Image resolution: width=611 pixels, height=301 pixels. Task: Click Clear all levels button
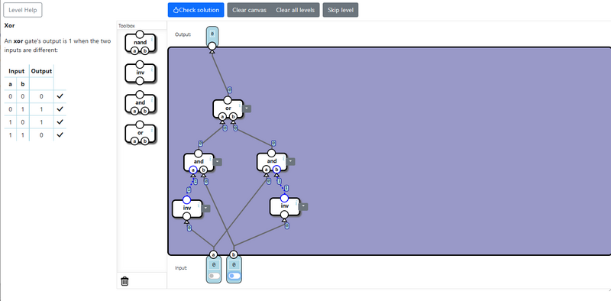295,10
